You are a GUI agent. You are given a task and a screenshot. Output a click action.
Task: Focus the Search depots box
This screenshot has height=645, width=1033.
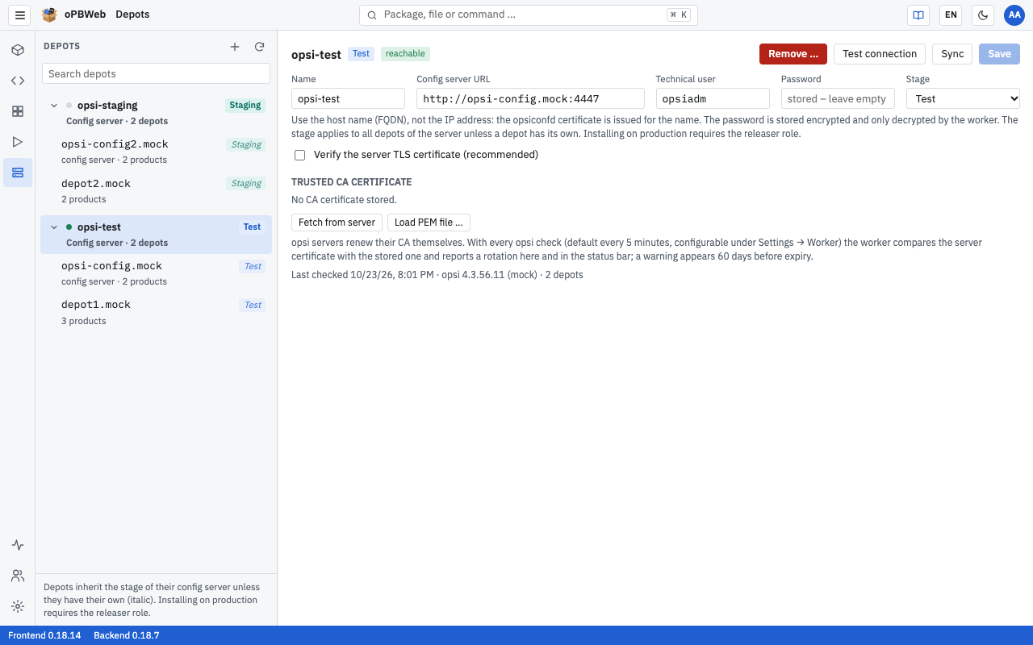coord(156,73)
